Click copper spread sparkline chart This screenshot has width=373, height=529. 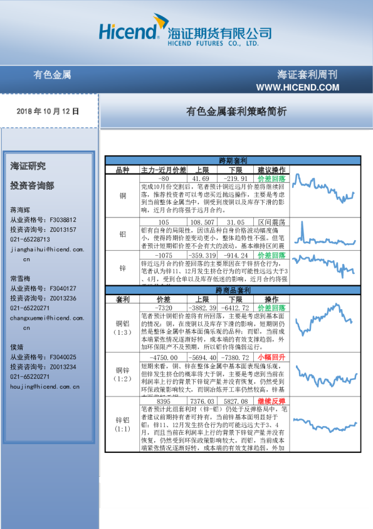(323, 188)
